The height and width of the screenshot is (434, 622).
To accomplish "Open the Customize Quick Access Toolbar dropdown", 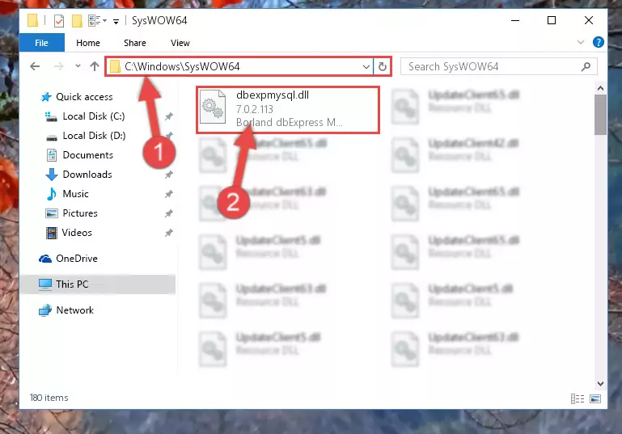I will [116, 21].
